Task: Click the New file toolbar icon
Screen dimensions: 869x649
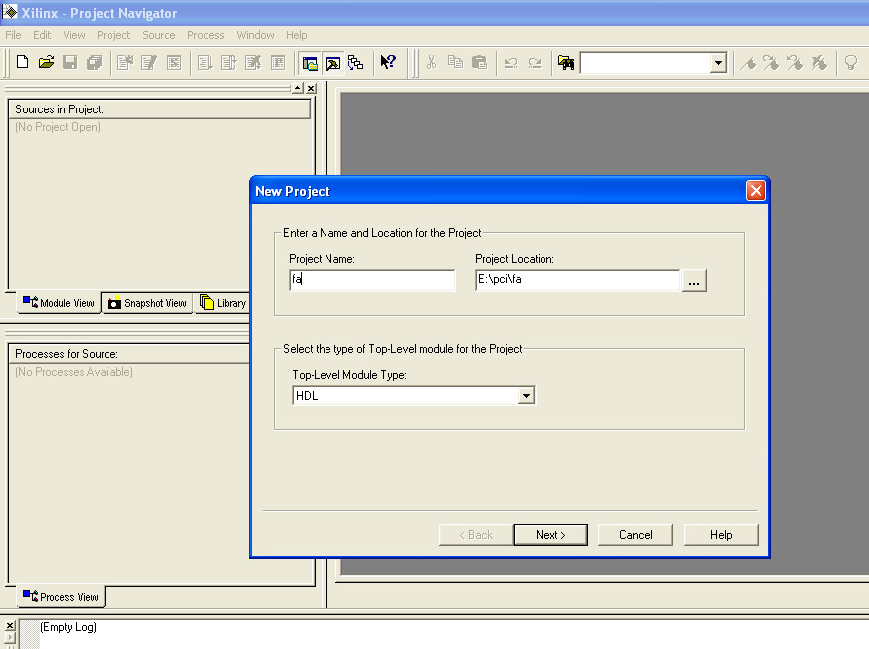Action: tap(22, 62)
